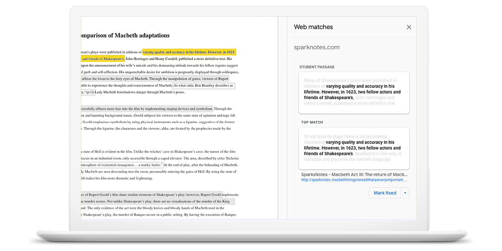Click the gray-highlighted 'Rupert Goold's film share' line
Viewport: 502px width, 251px height.
152,195
